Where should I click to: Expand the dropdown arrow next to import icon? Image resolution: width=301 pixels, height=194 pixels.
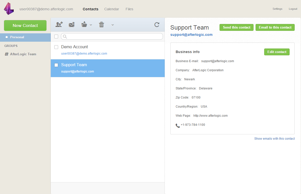coord(91,25)
